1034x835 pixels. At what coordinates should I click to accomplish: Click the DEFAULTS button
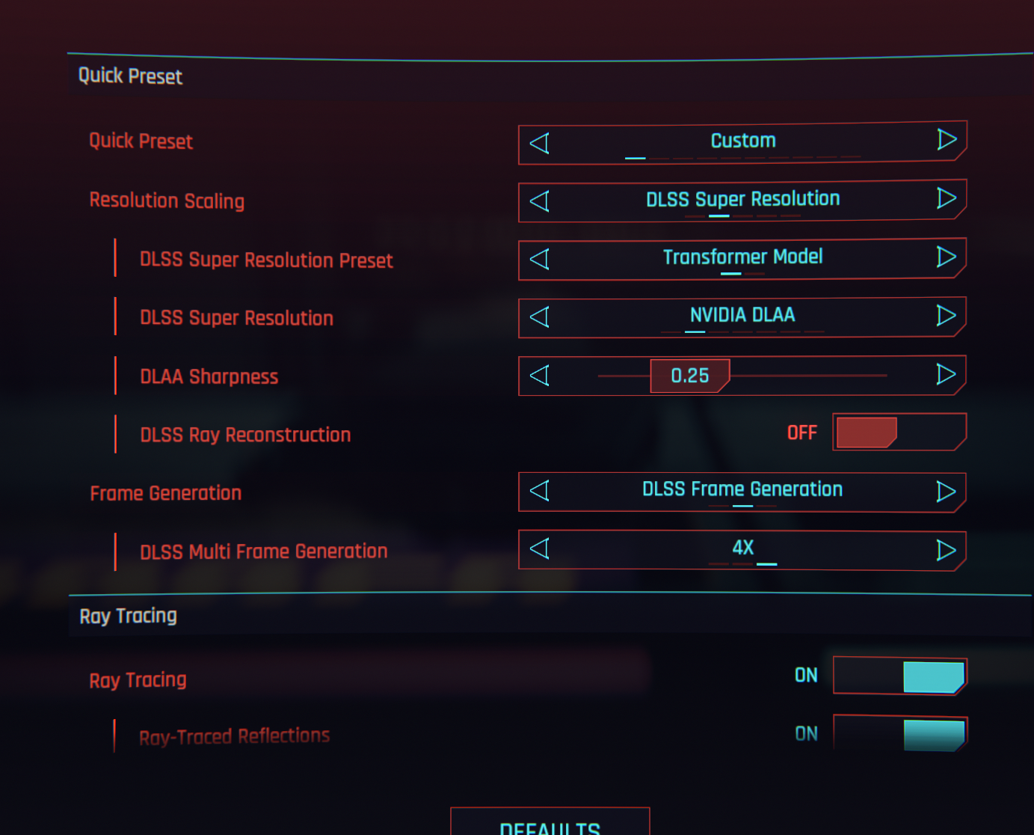click(550, 823)
